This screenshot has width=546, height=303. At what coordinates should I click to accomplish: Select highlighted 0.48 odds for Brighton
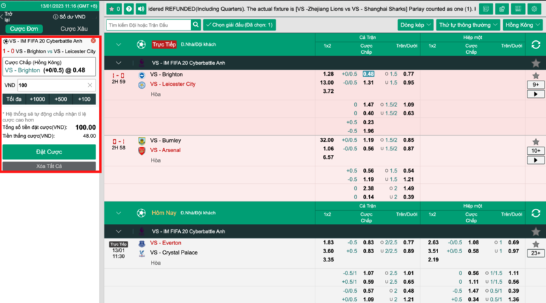[368, 74]
